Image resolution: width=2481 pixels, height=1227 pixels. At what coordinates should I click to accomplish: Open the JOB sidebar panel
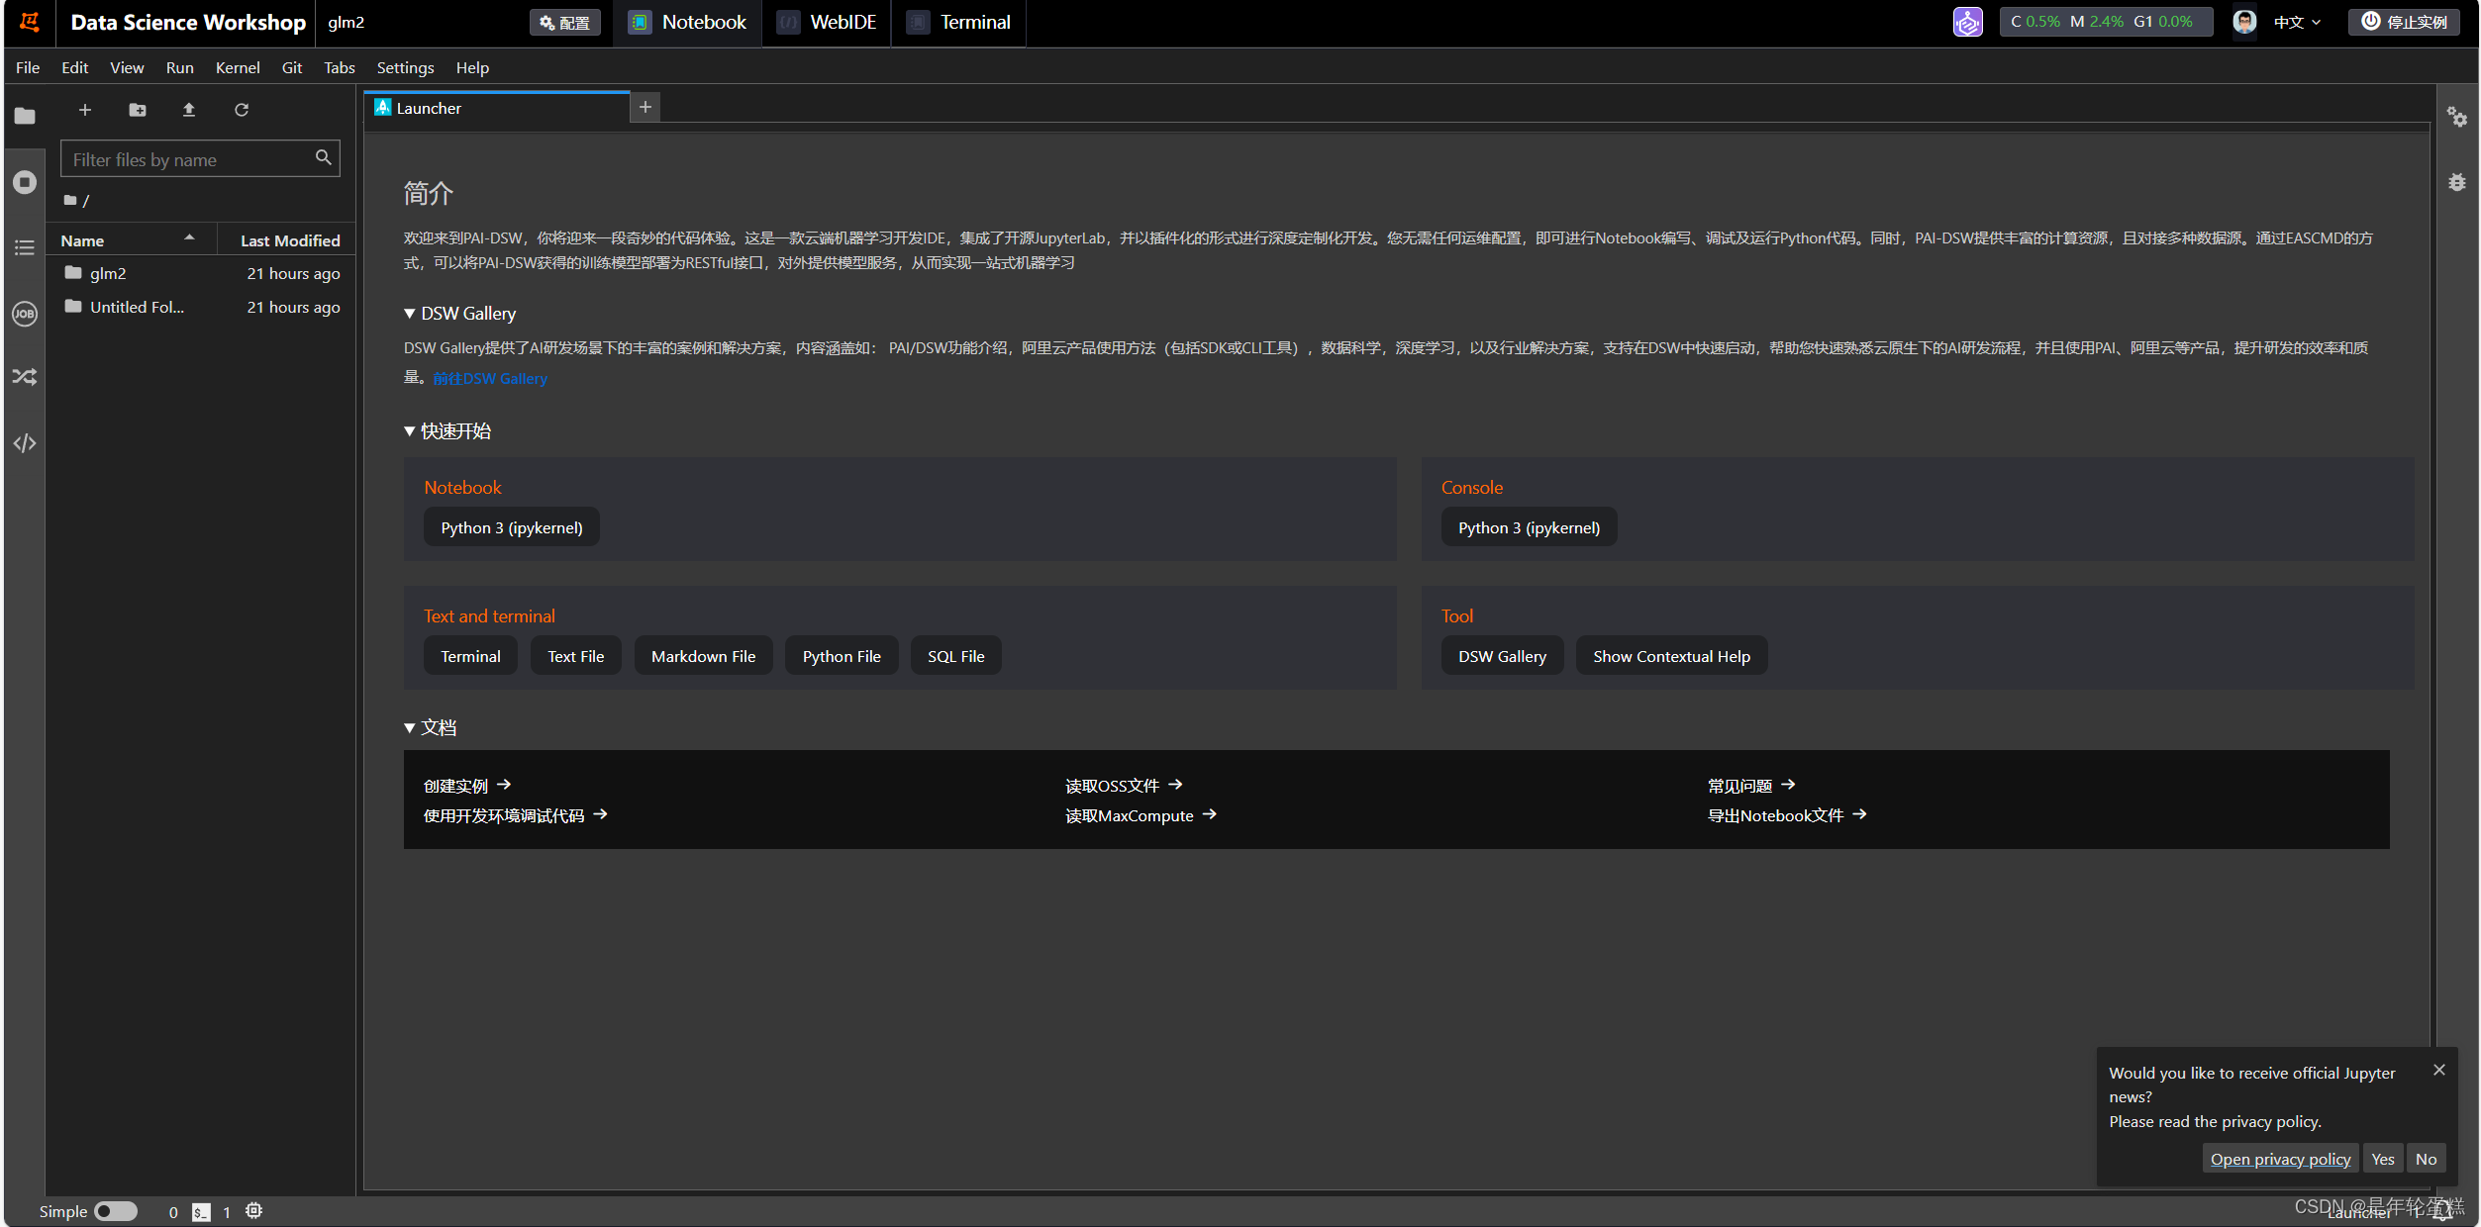click(25, 314)
